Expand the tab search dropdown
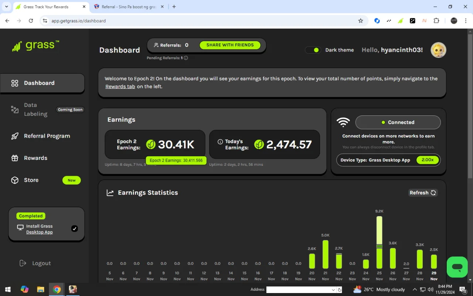The width and height of the screenshot is (473, 296). coord(7,7)
